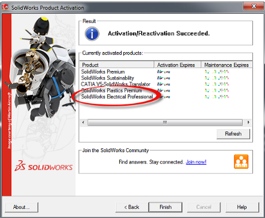Viewport: 265px width, 218px height.
Task: Click the horizontal scrollbar left arrow
Action: pos(83,122)
